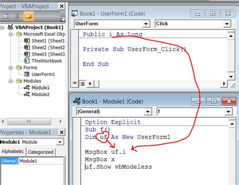This screenshot has height=185, width=239.
Task: Click the Sheet3 worksheet icon
Action: coord(27,54)
